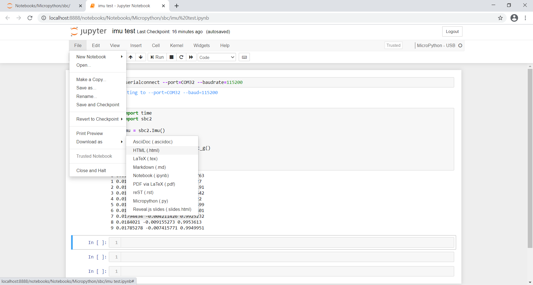The width and height of the screenshot is (533, 285).
Task: Download as PDF via LaTeX (.pdf)
Action: (162, 184)
